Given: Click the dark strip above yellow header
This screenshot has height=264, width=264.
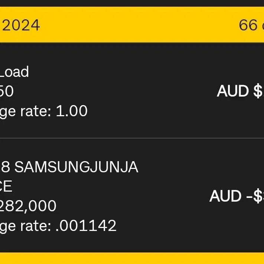Looking at the screenshot, I should click(132, 3).
